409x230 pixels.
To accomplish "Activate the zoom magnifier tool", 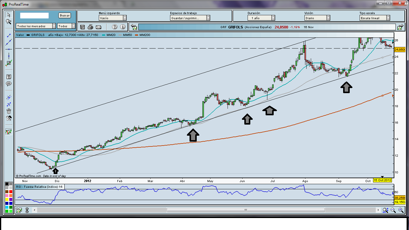I will [9, 22].
